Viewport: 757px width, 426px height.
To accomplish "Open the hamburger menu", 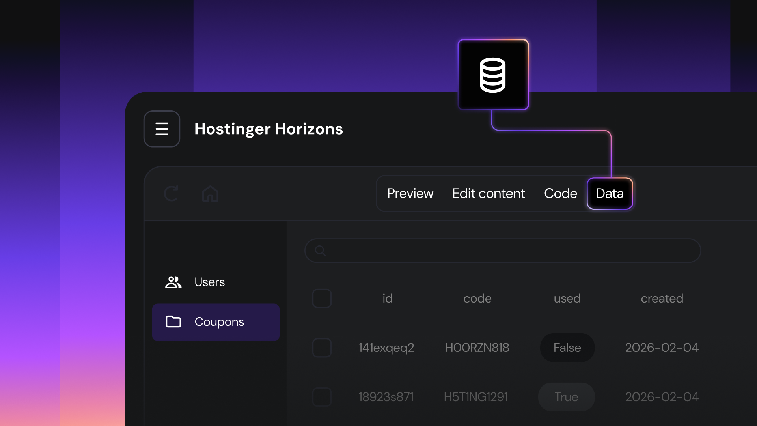I will click(x=162, y=129).
